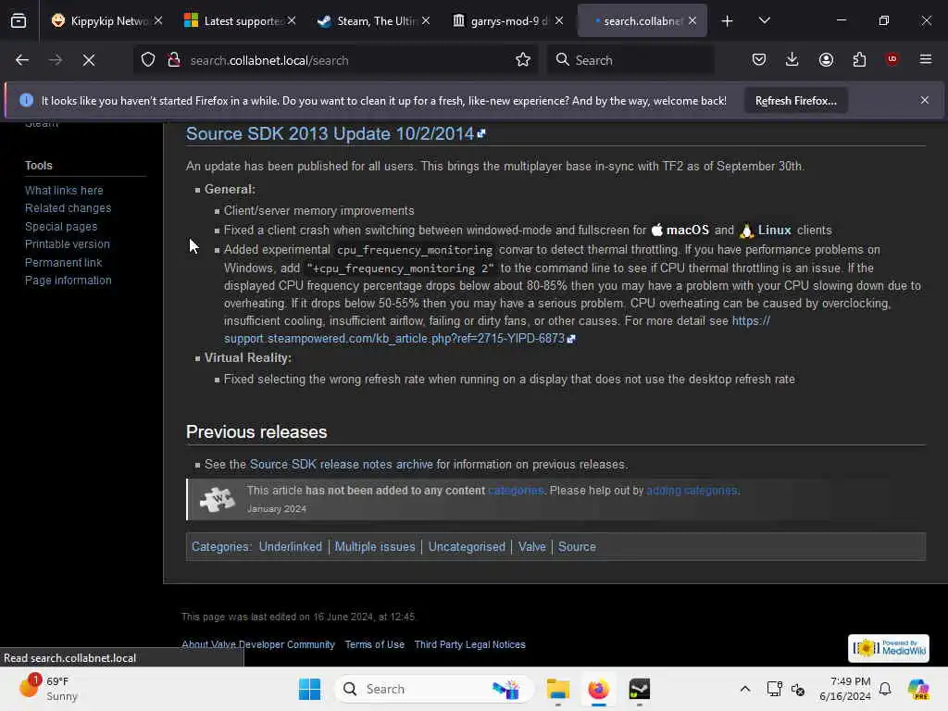Open Page information link
Image resolution: width=948 pixels, height=711 pixels.
(69, 280)
